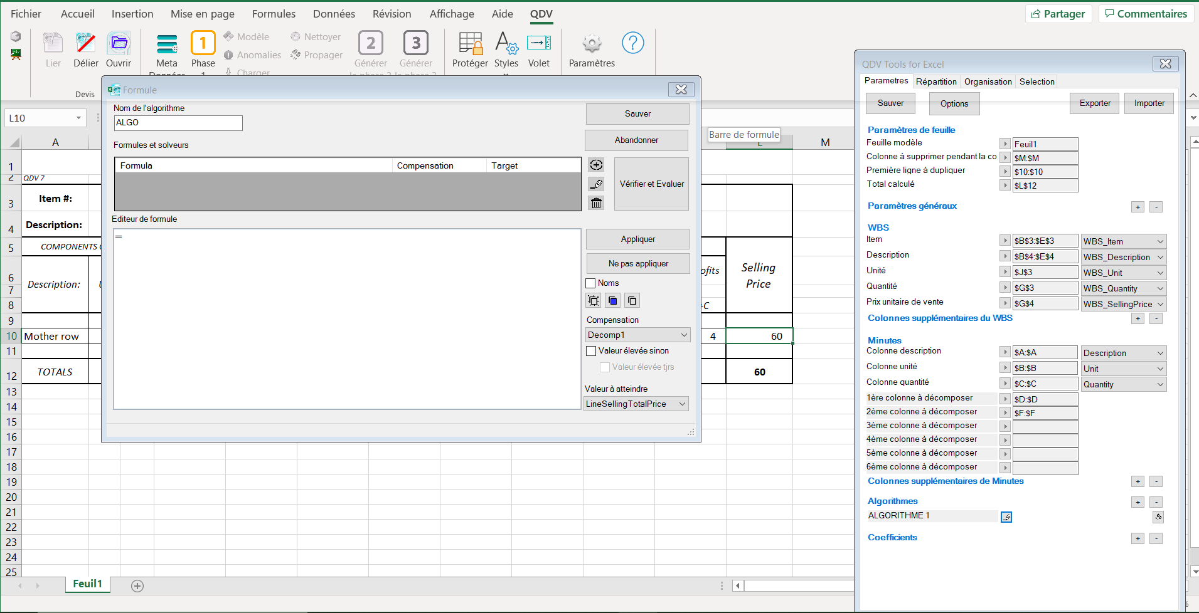This screenshot has width=1199, height=613.
Task: Click the Abandonner button
Action: 636,140
